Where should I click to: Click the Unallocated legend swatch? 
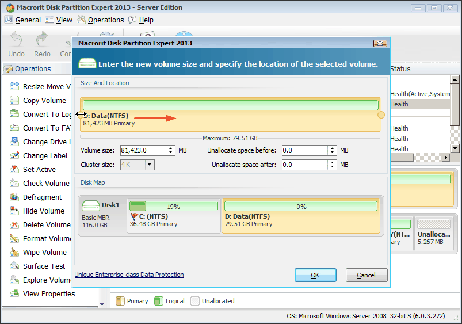[x=195, y=301]
